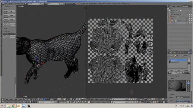The height and width of the screenshot is (108, 193).
Task: Toggle visibility eye for cat row
Action: 188,21
